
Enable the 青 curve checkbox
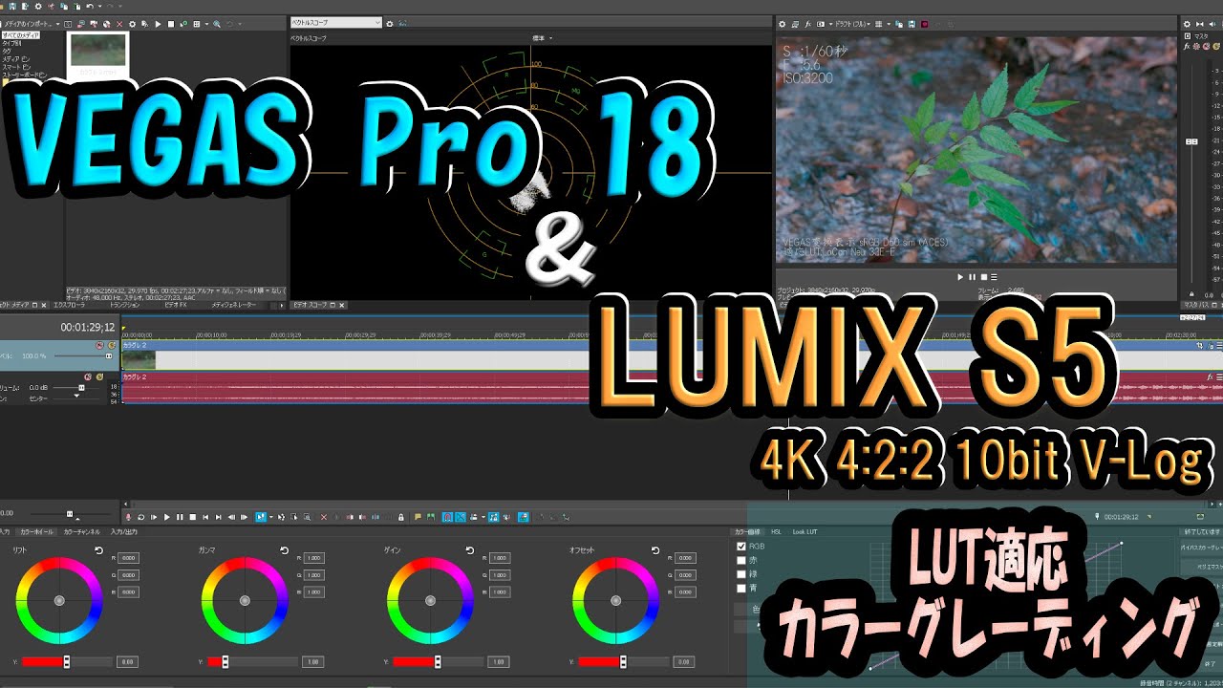[x=740, y=590]
